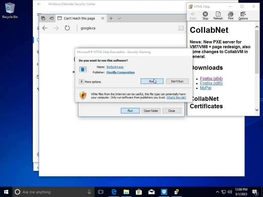Click Edge tabs you've set aside icon

tap(43, 18)
